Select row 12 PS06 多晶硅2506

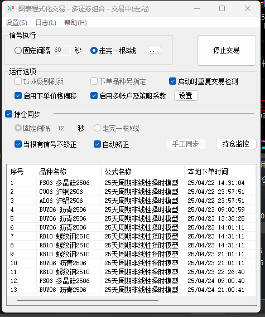(x=131, y=281)
